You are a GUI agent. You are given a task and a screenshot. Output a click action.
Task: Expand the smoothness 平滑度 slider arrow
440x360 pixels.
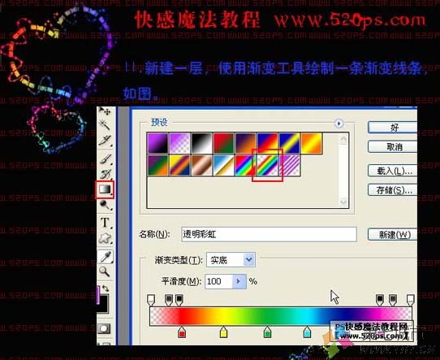coord(239,281)
